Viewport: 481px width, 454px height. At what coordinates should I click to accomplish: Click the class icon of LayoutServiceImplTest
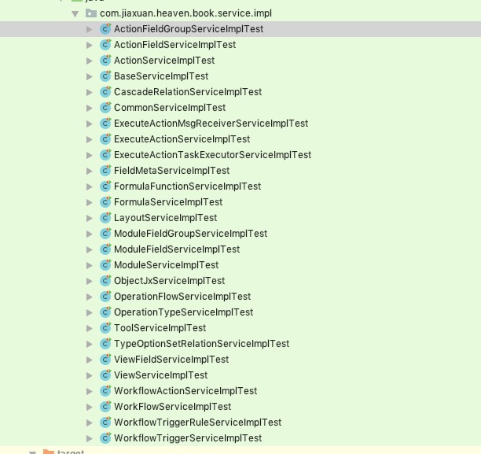105,218
